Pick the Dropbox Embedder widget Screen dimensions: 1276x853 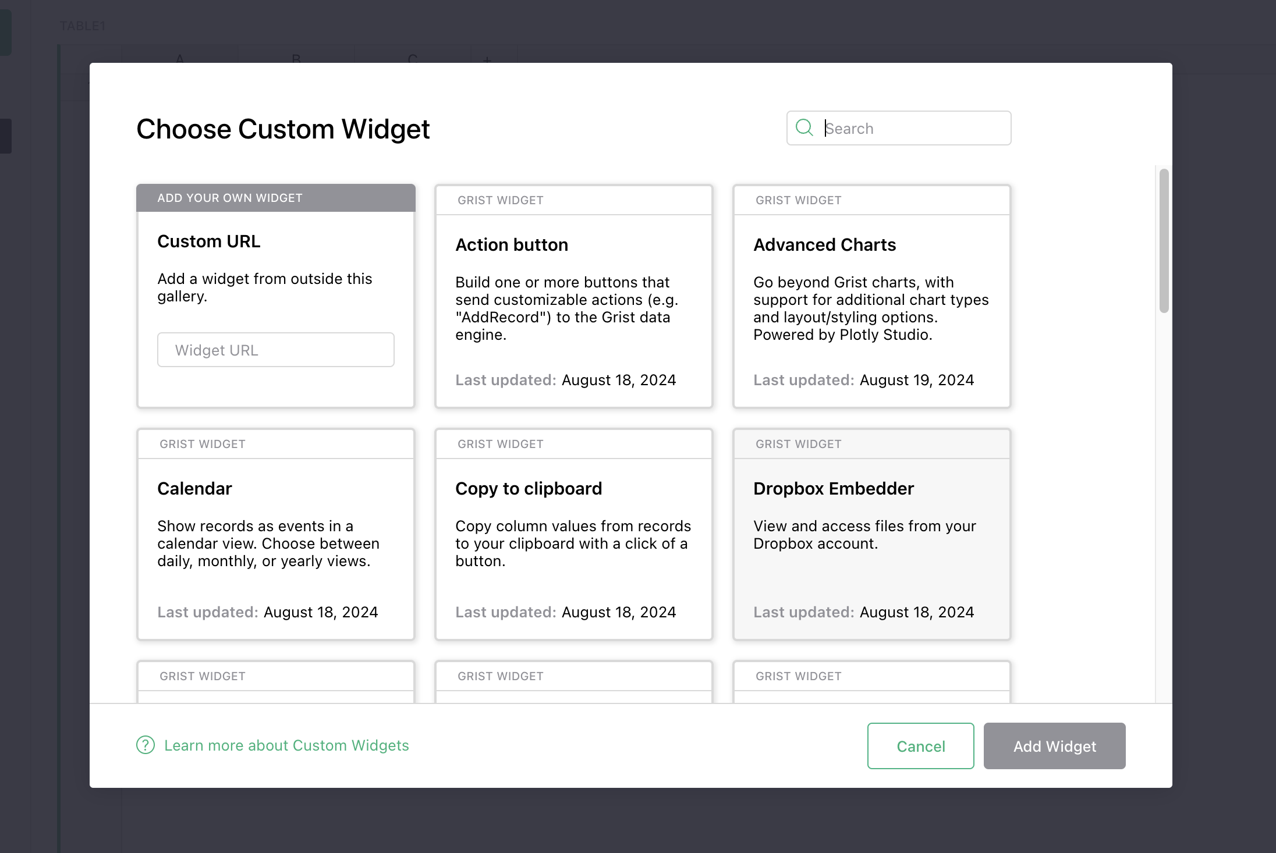(x=871, y=535)
